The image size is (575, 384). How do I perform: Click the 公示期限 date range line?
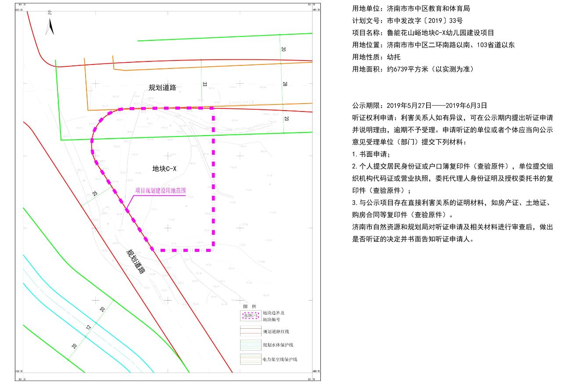click(420, 106)
